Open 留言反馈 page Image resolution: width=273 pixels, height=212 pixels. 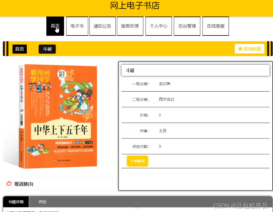tap(130, 26)
